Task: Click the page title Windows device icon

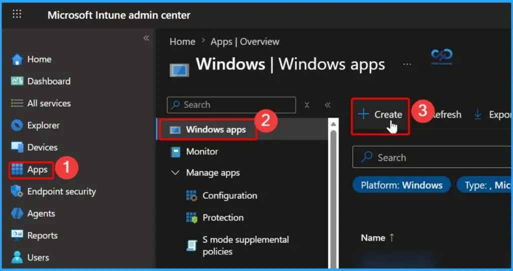Action: tap(179, 70)
